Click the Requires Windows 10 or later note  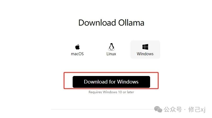pos(111,92)
